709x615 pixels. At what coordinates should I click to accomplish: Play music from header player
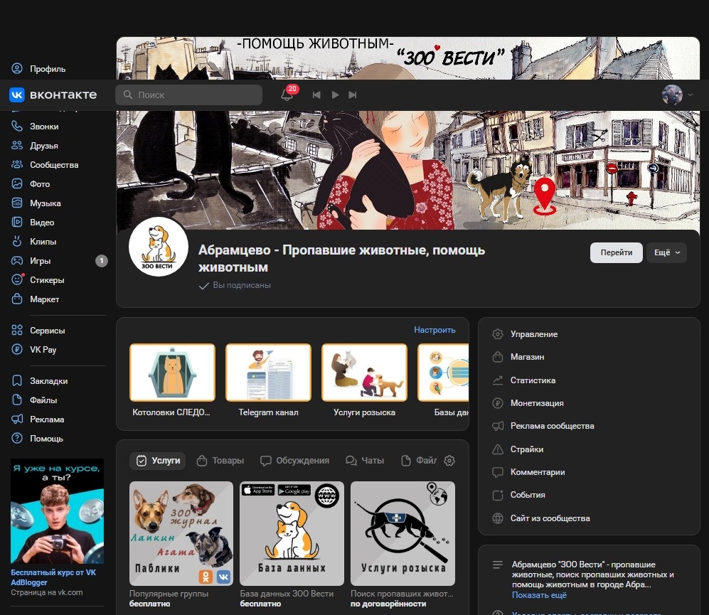tap(335, 95)
